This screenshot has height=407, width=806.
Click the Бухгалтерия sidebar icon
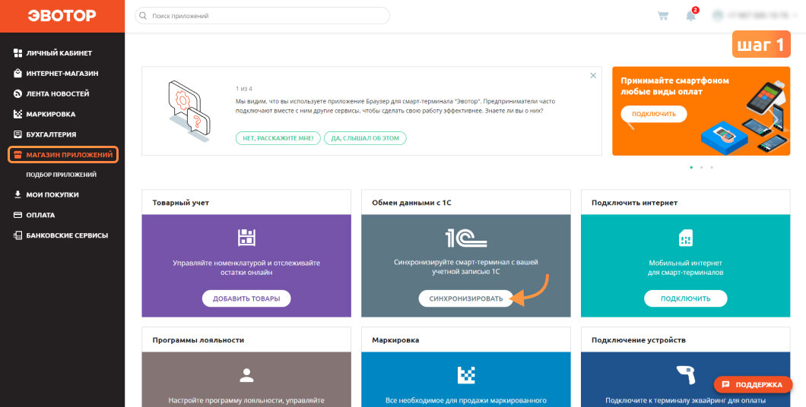point(17,134)
